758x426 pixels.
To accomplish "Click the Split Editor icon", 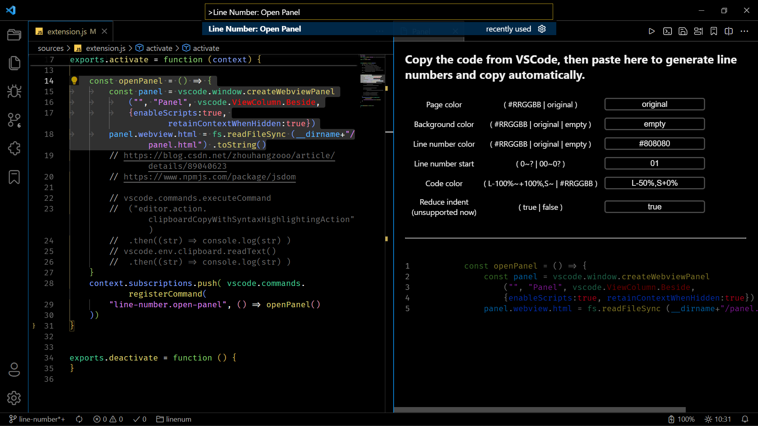I will click(x=729, y=32).
